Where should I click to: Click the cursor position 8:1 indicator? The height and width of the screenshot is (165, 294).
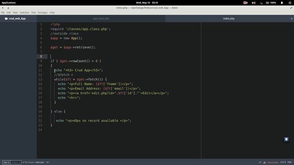[48, 162]
